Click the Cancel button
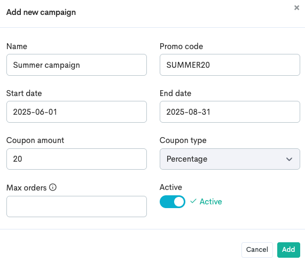The width and height of the screenshot is (305, 262). [x=257, y=250]
